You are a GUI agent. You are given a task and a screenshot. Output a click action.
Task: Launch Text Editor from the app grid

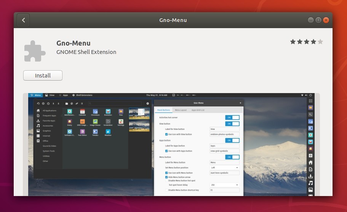point(82,133)
